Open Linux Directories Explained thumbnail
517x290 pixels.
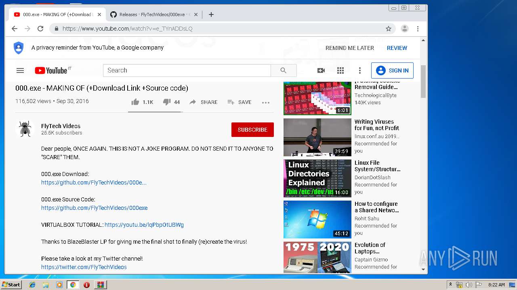(x=317, y=178)
